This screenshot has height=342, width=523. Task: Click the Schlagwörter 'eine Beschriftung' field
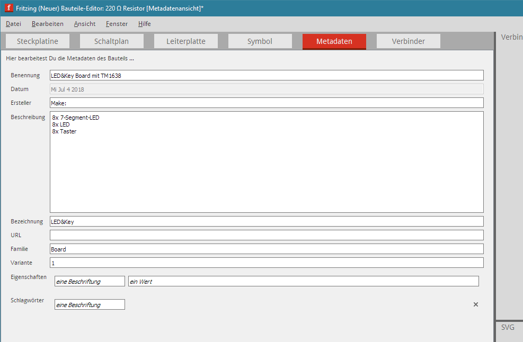click(x=90, y=304)
